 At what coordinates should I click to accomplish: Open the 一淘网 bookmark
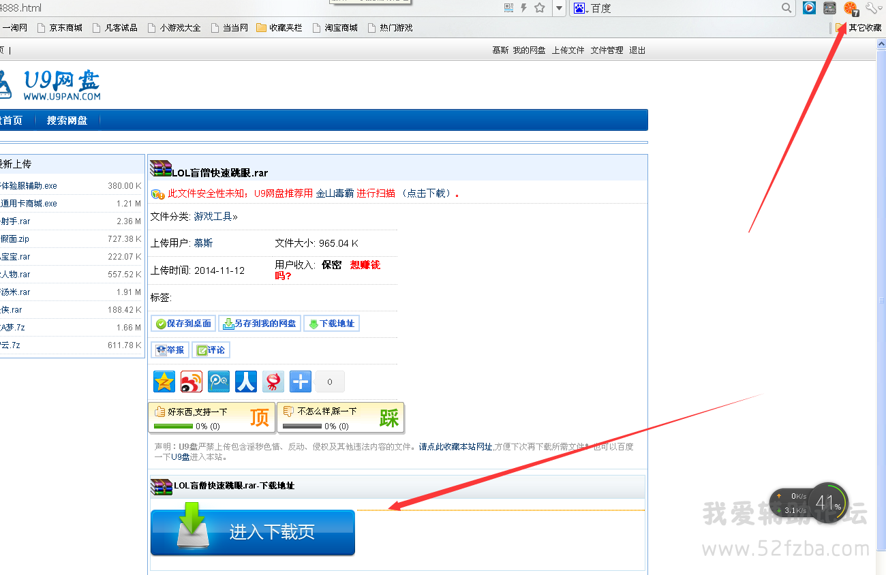point(14,28)
